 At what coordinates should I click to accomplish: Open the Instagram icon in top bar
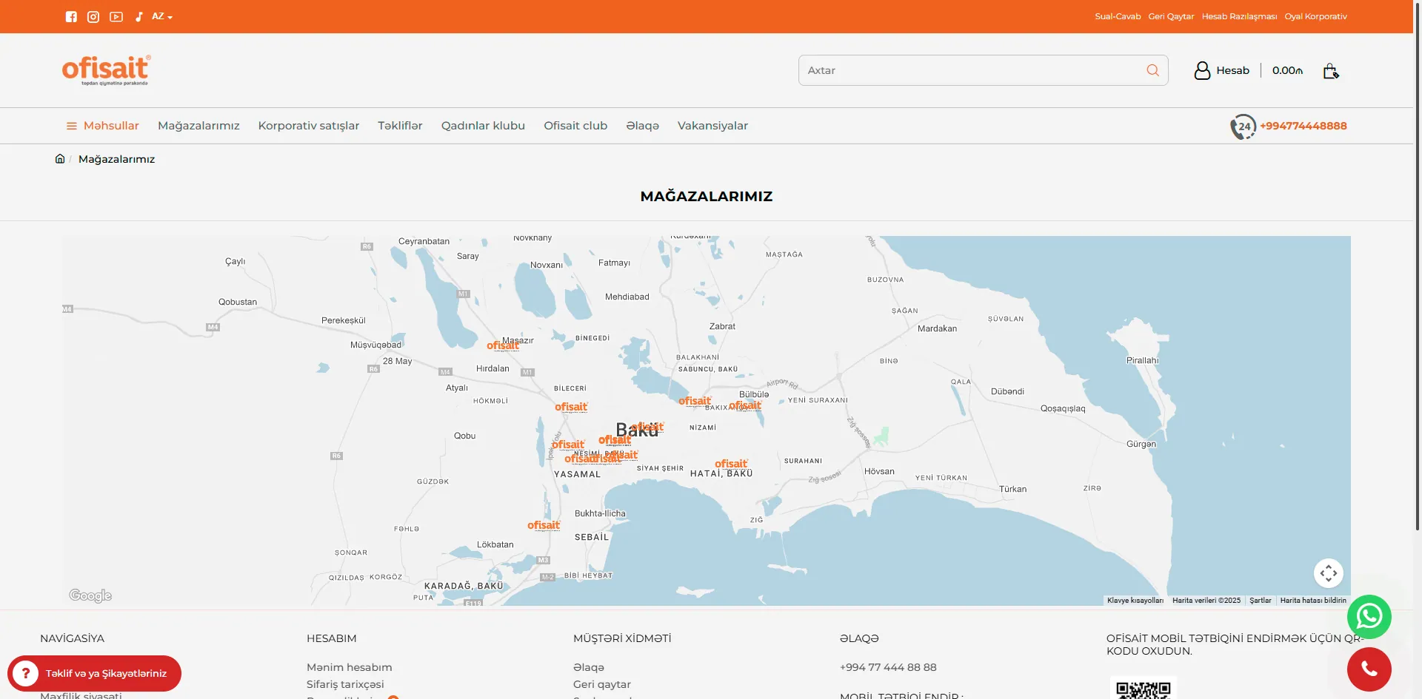pyautogui.click(x=93, y=16)
